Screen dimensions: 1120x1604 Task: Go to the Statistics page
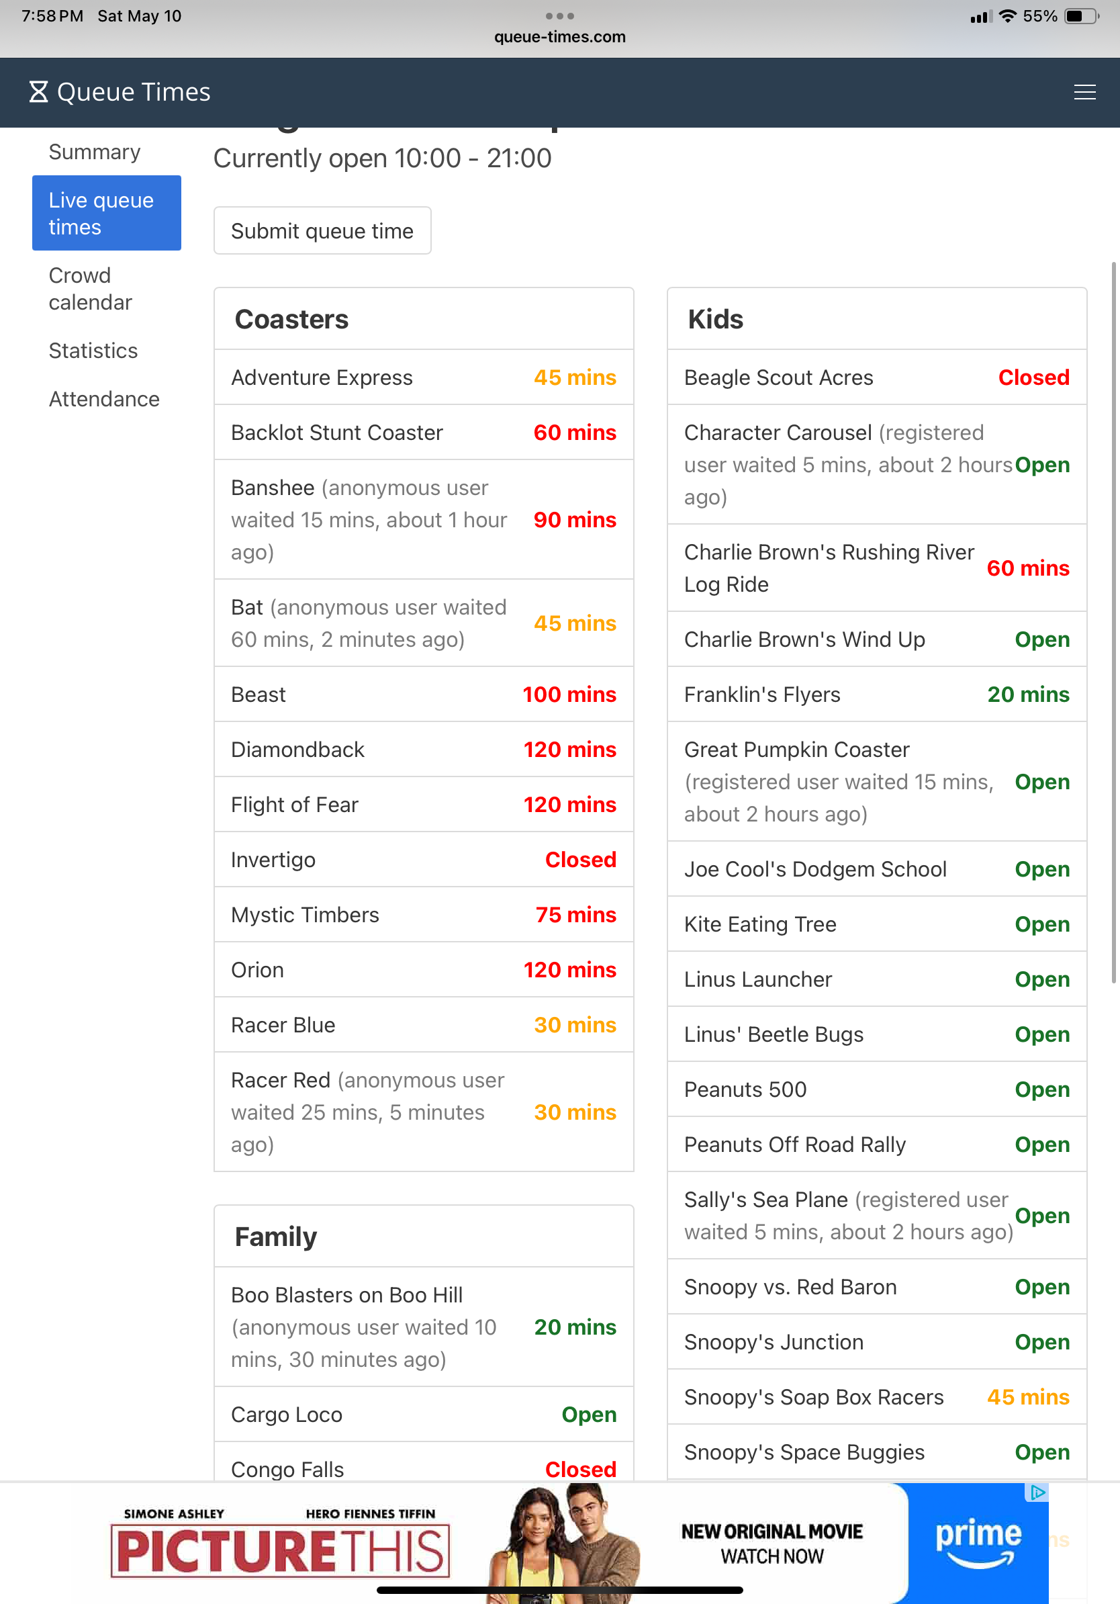(93, 350)
